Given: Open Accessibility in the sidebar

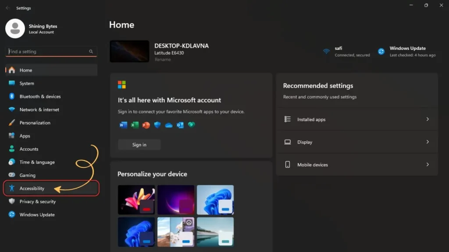Looking at the screenshot, I should coord(32,188).
